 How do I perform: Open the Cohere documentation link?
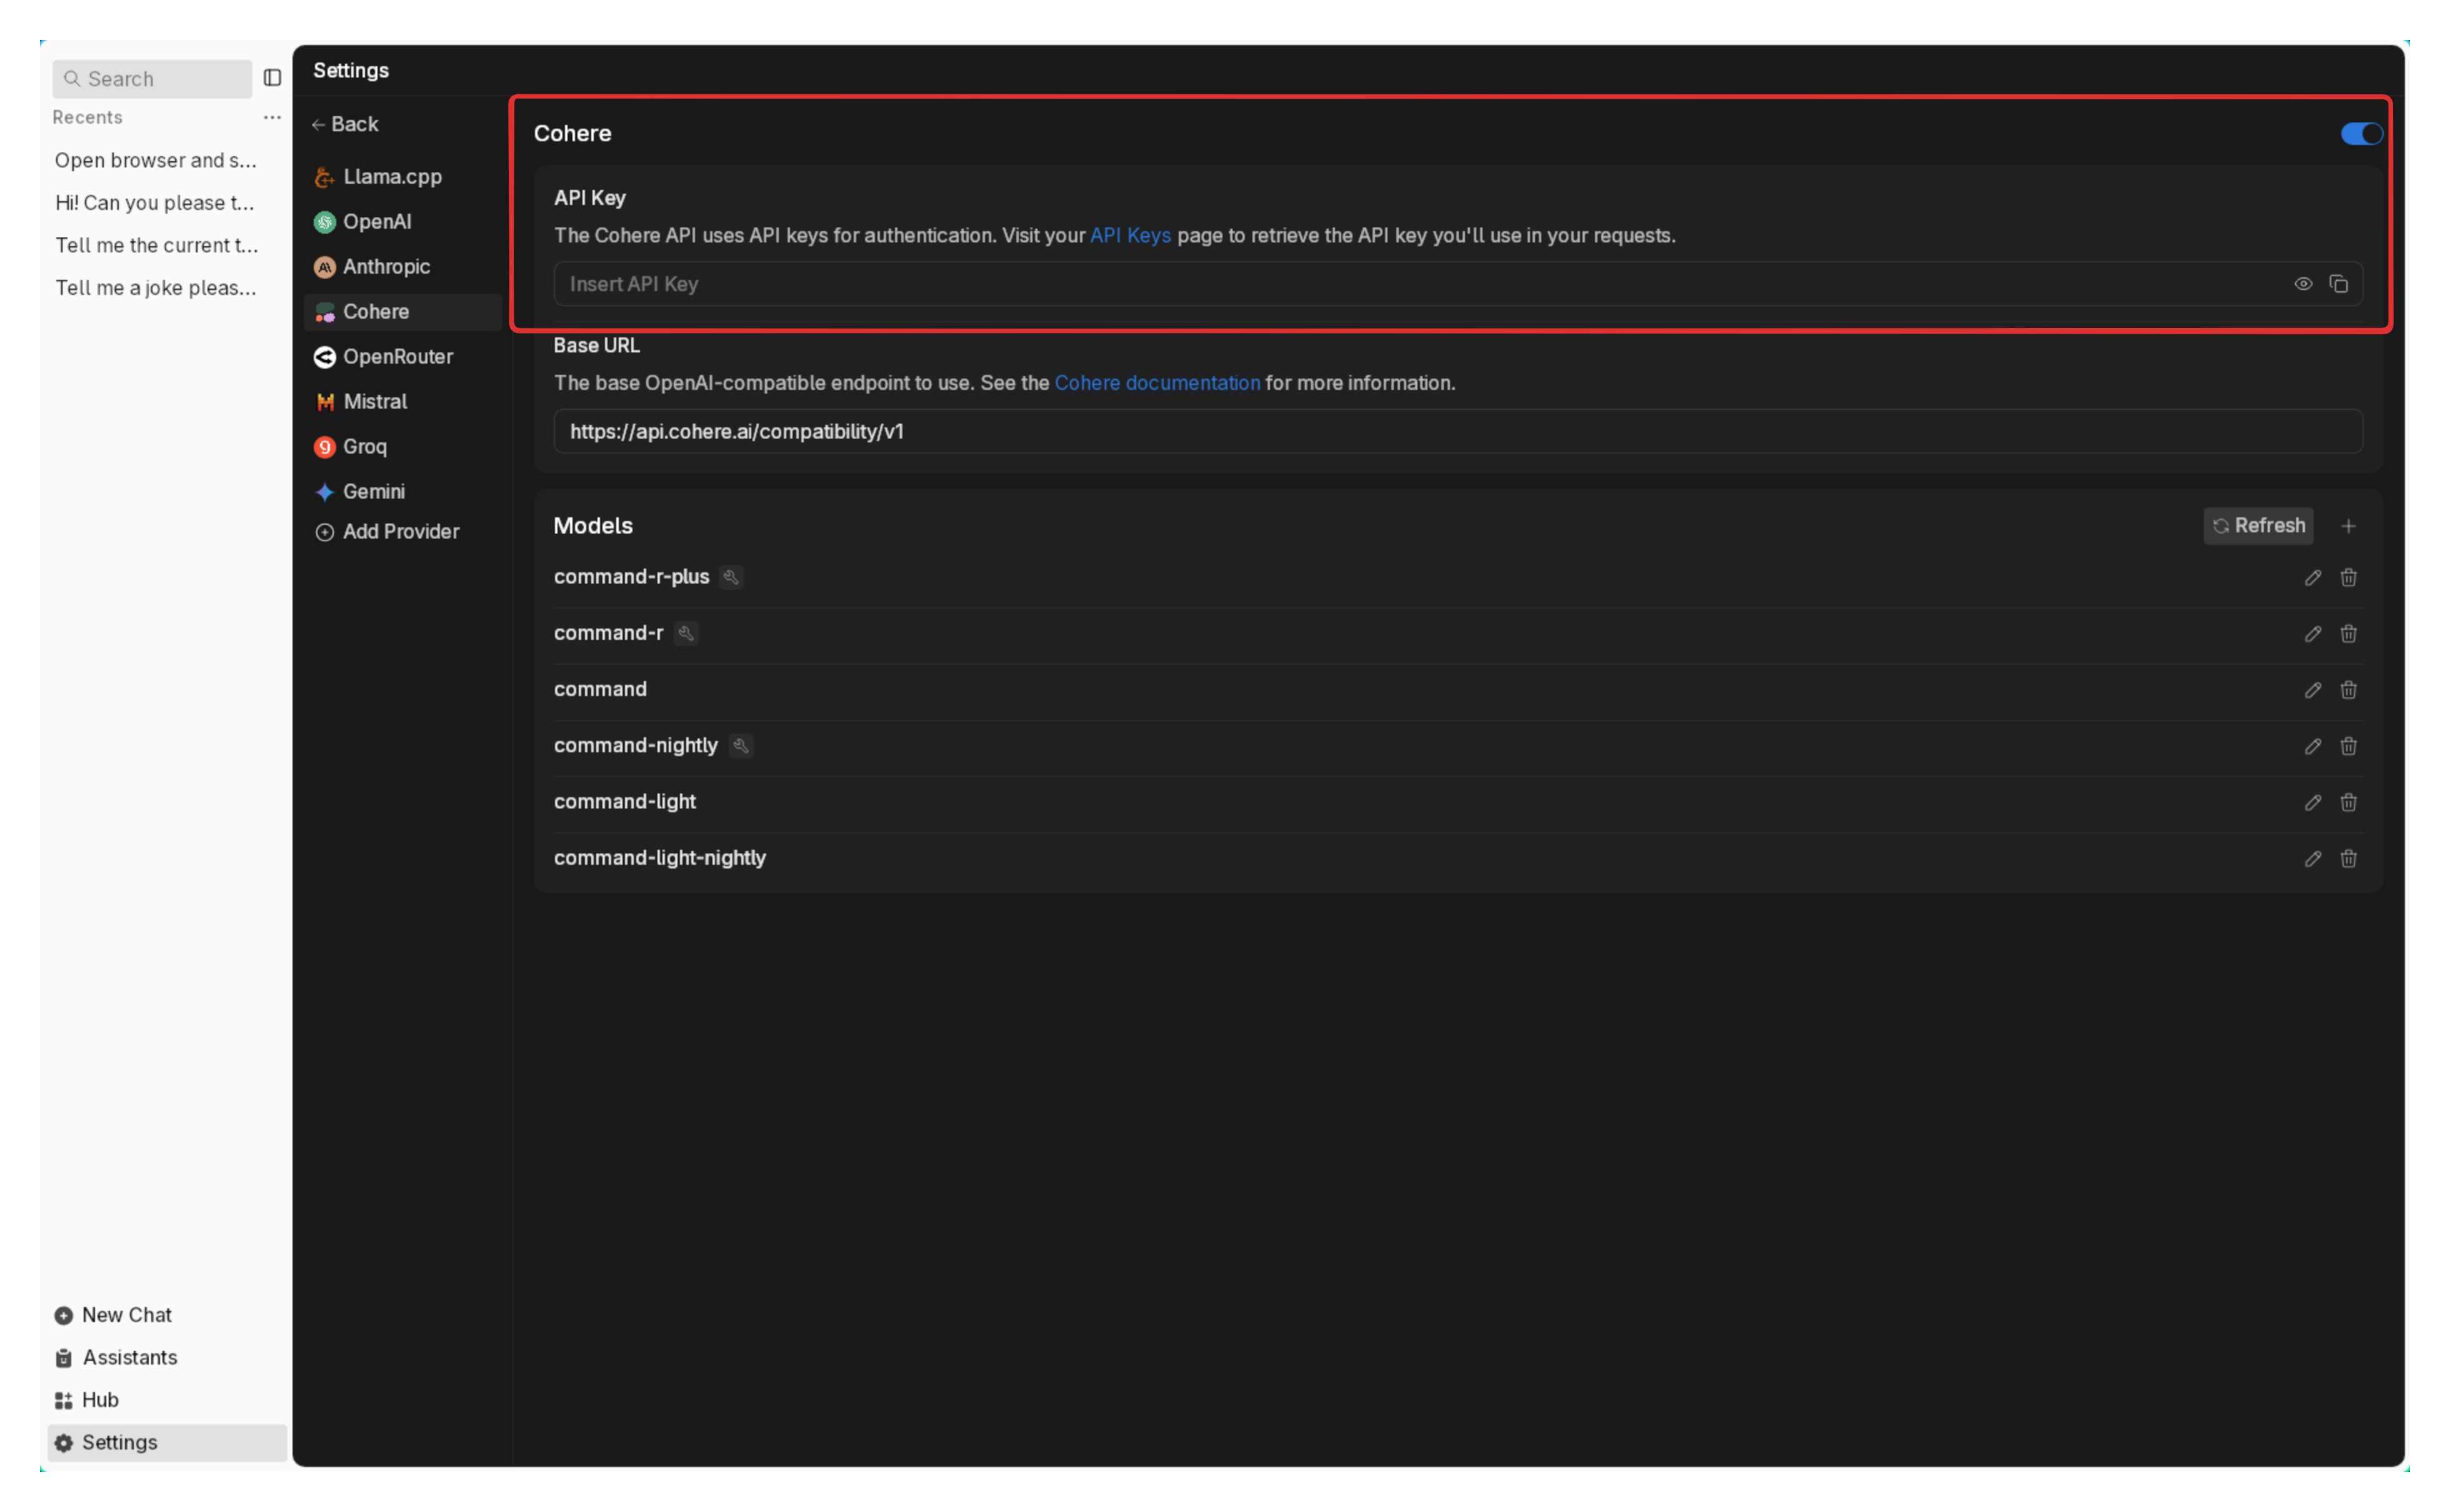coord(1157,383)
